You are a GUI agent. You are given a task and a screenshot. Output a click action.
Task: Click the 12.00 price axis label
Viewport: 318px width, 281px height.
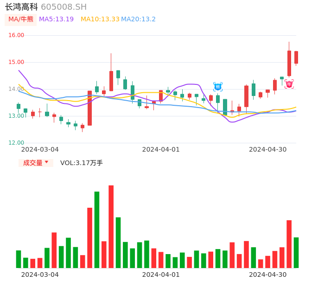tap(16, 143)
